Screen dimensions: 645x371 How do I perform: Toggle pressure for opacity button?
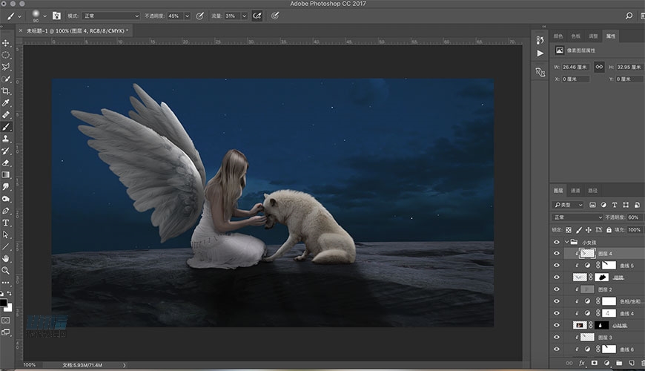coord(199,16)
